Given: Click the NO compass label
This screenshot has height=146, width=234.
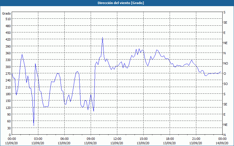Looking at the screenshot, I should pyautogui.click(x=226, y=63).
